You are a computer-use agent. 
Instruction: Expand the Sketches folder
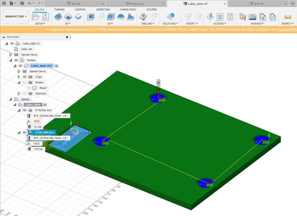(19, 93)
